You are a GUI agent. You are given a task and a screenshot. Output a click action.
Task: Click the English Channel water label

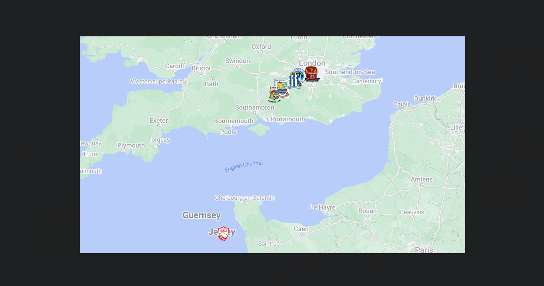(x=244, y=166)
